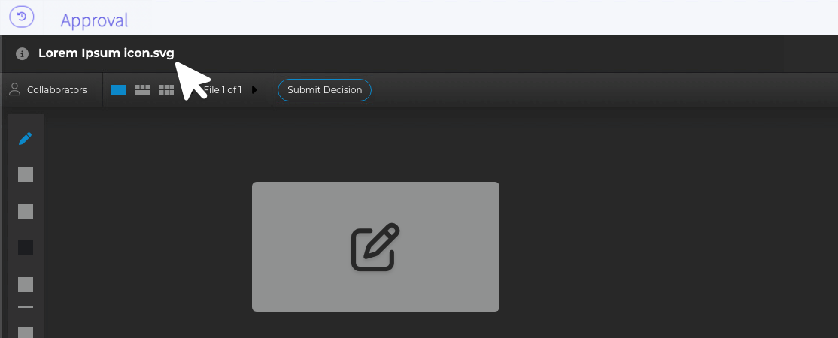Pick the dark black square swatch in toolbar
This screenshot has width=838, height=338.
(x=26, y=248)
